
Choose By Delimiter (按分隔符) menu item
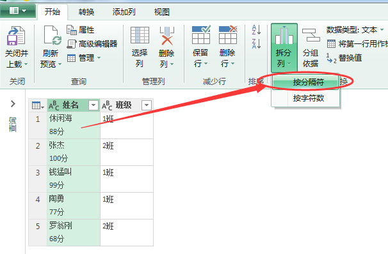point(306,82)
